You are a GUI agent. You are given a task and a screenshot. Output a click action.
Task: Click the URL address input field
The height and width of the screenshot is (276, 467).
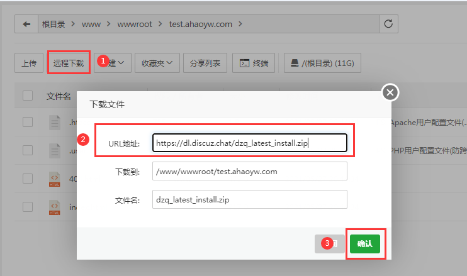249,143
